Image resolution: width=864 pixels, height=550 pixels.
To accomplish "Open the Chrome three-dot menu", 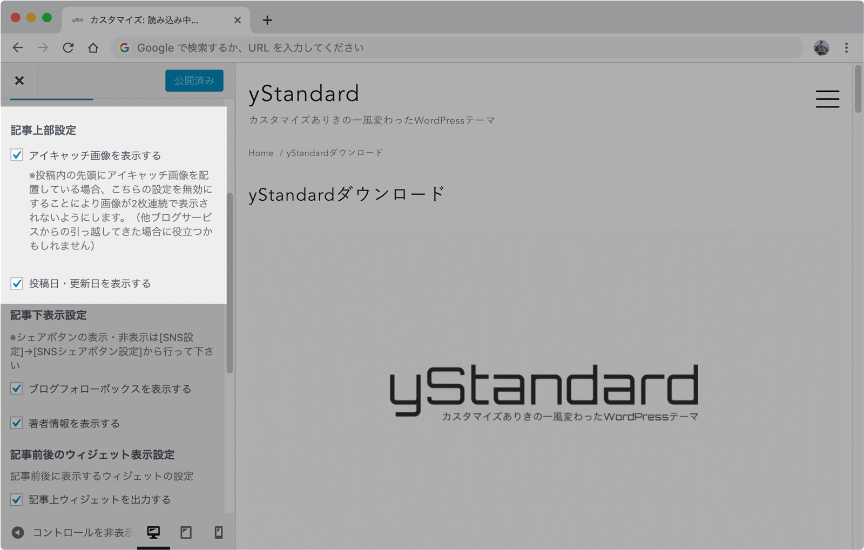I will [x=846, y=47].
